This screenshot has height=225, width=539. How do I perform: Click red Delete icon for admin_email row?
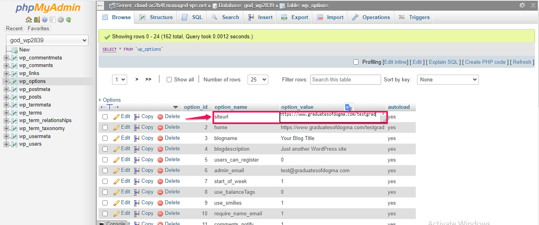tap(160, 170)
